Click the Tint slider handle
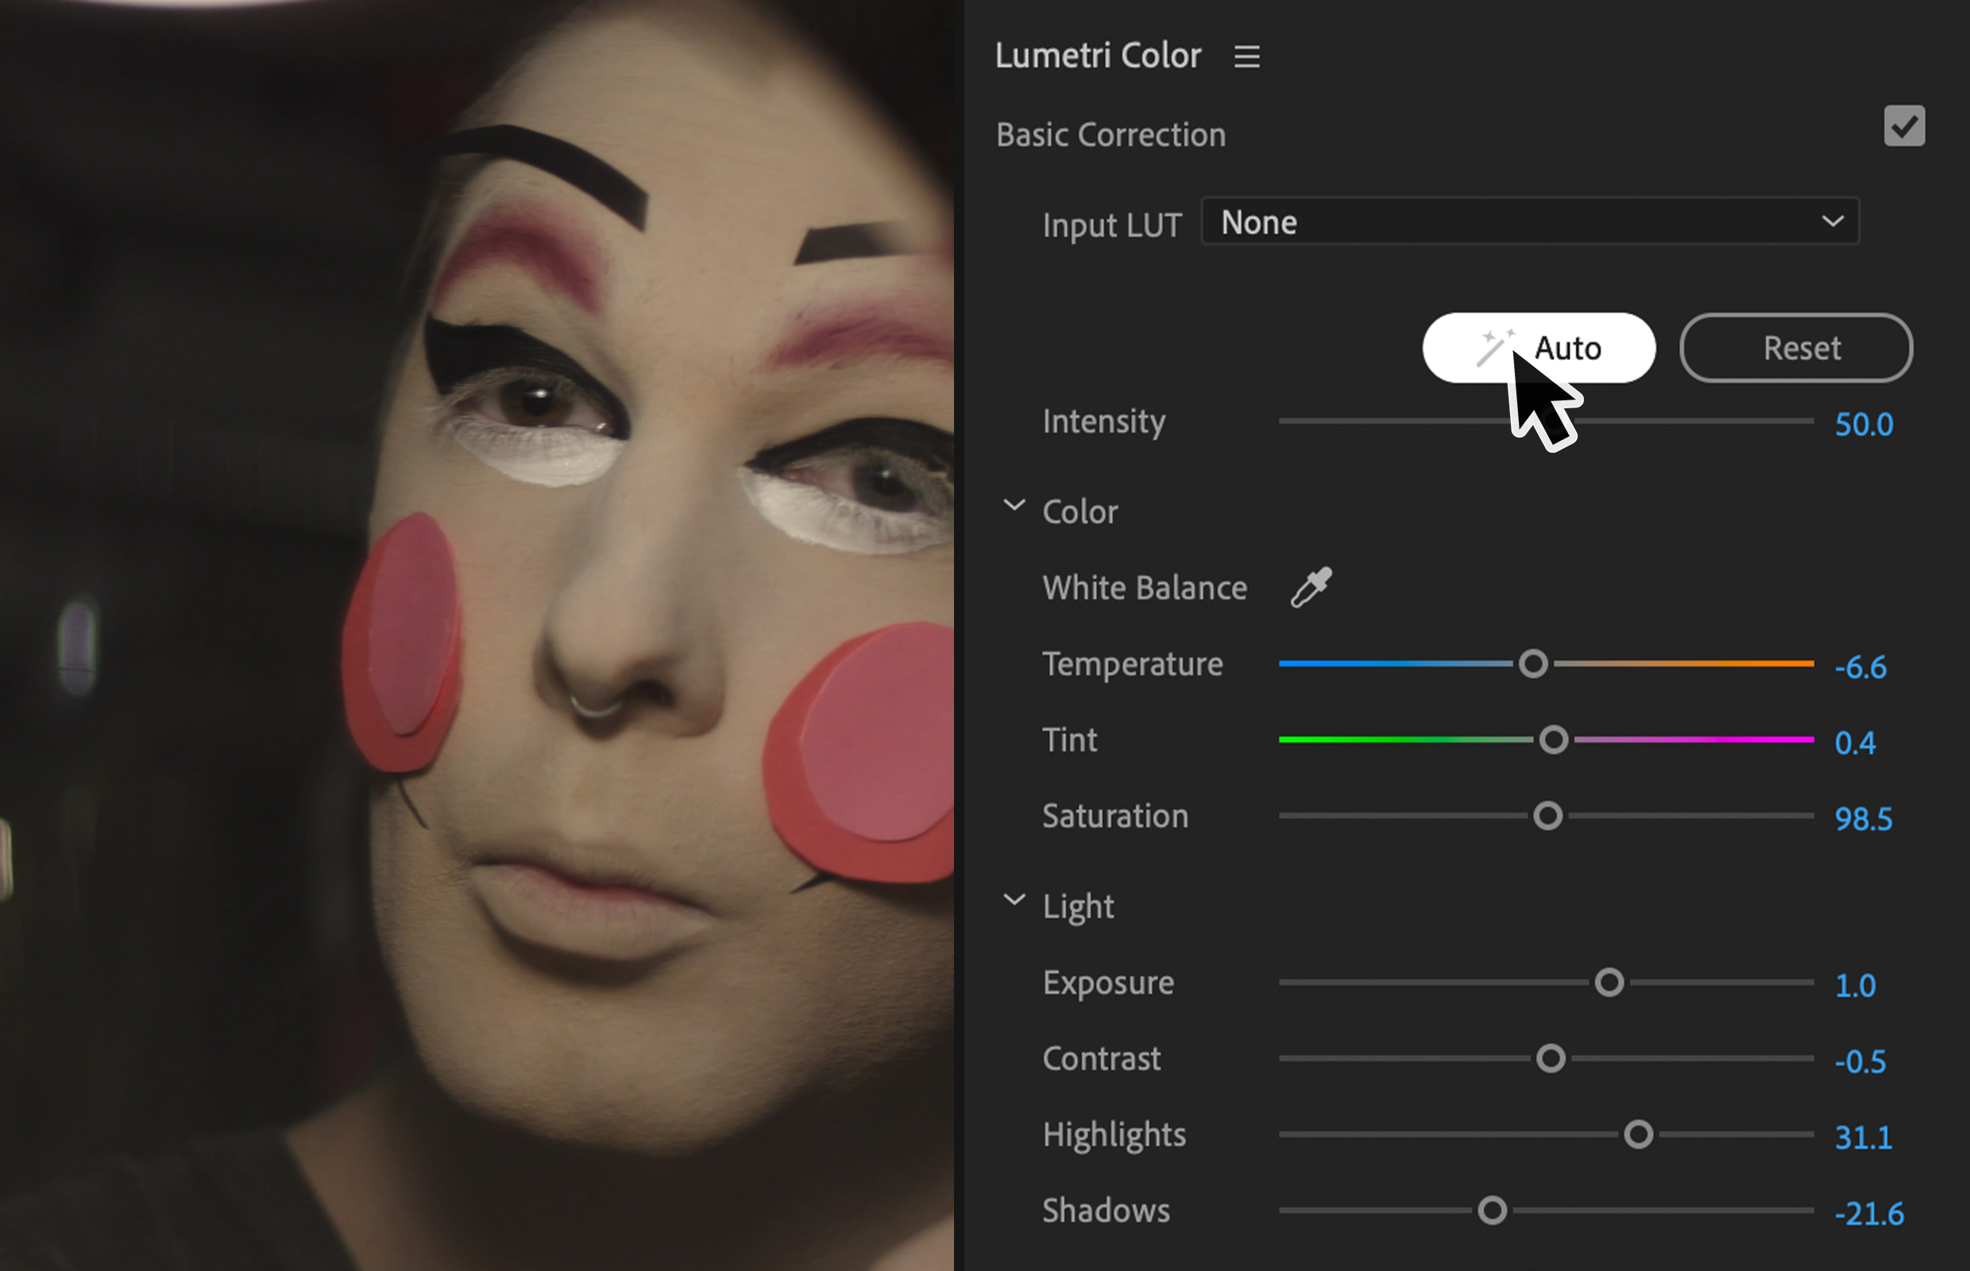Screen dimensions: 1970x1271 pos(1553,740)
